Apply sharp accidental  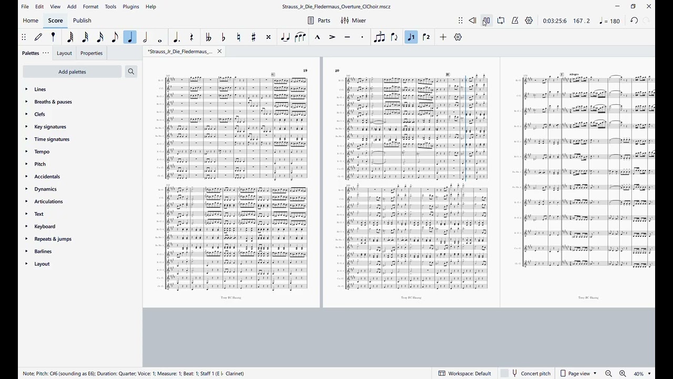(254, 37)
